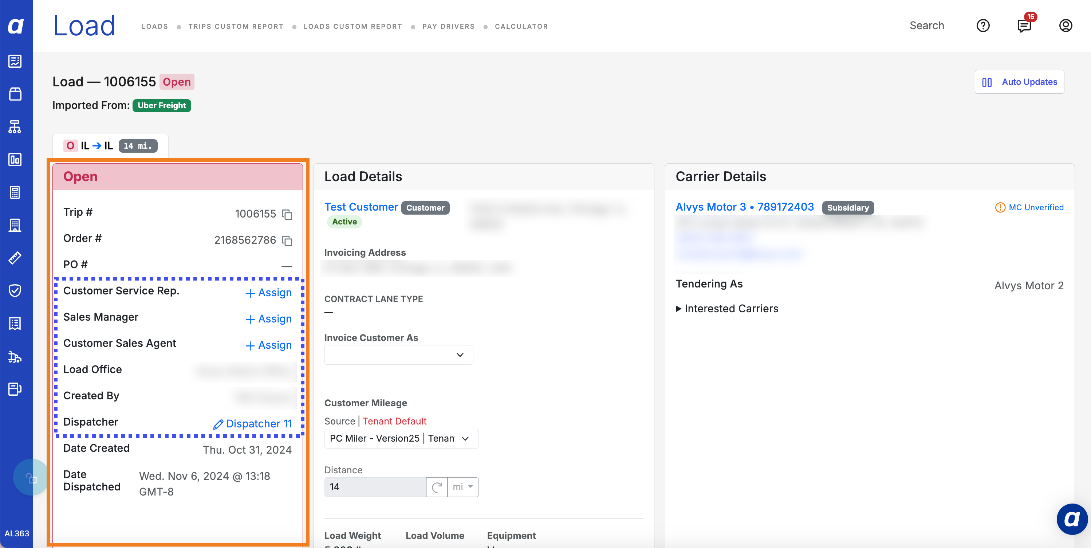Viewport: 1091px width, 548px height.
Task: Go to the Loads menu item
Action: click(x=155, y=26)
